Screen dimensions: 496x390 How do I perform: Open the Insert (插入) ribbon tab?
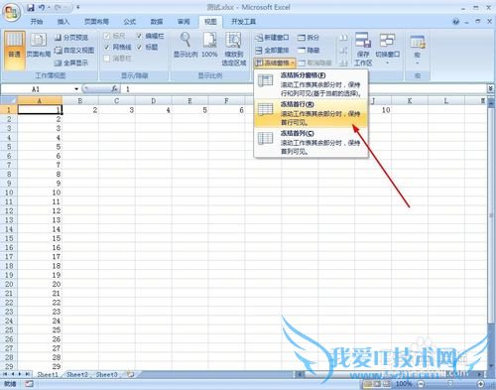pos(63,22)
